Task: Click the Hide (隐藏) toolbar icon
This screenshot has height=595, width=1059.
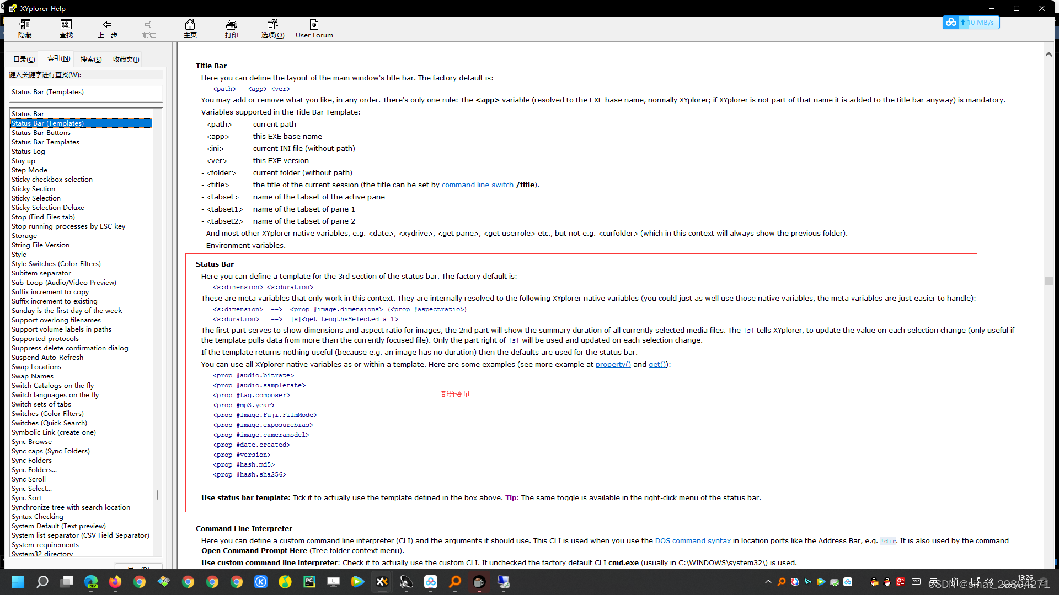Action: 25,28
